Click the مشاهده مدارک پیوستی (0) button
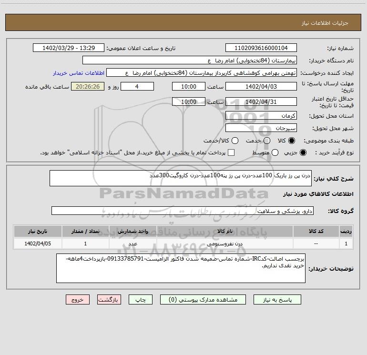 coord(203,300)
